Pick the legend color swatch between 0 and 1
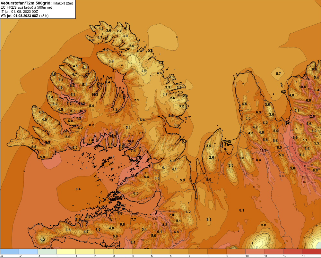Image resolution: width=321 pixels, height=258 pixels. point(66,252)
